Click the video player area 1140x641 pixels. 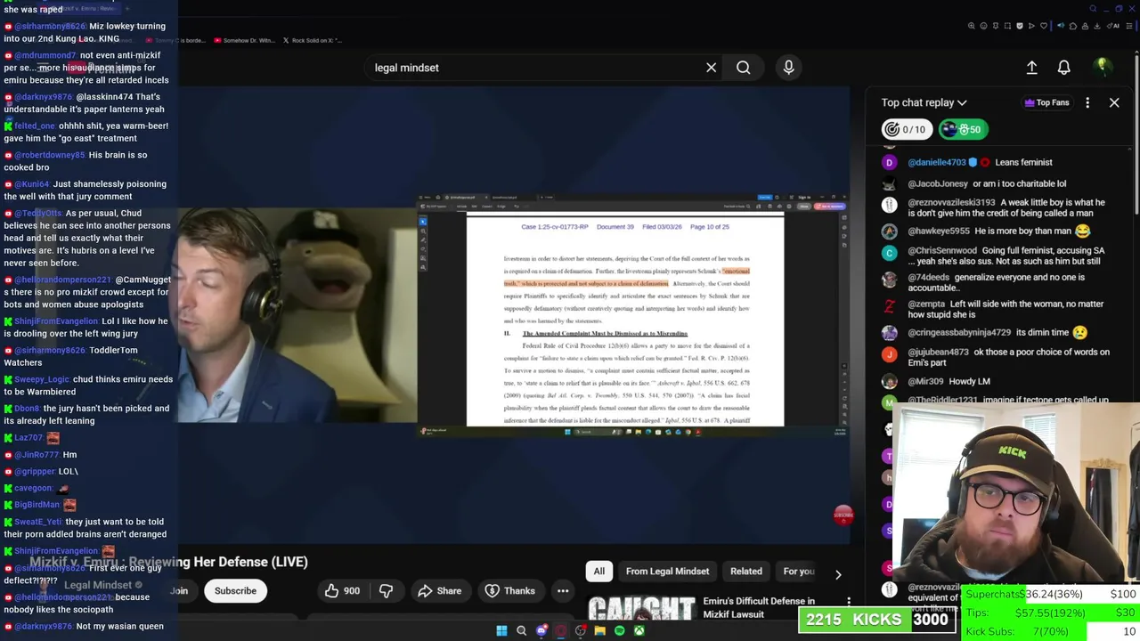click(x=513, y=315)
